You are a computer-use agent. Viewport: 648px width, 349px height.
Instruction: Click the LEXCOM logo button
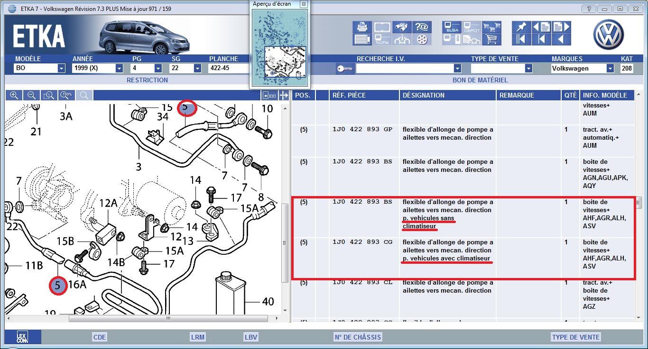click(x=22, y=337)
